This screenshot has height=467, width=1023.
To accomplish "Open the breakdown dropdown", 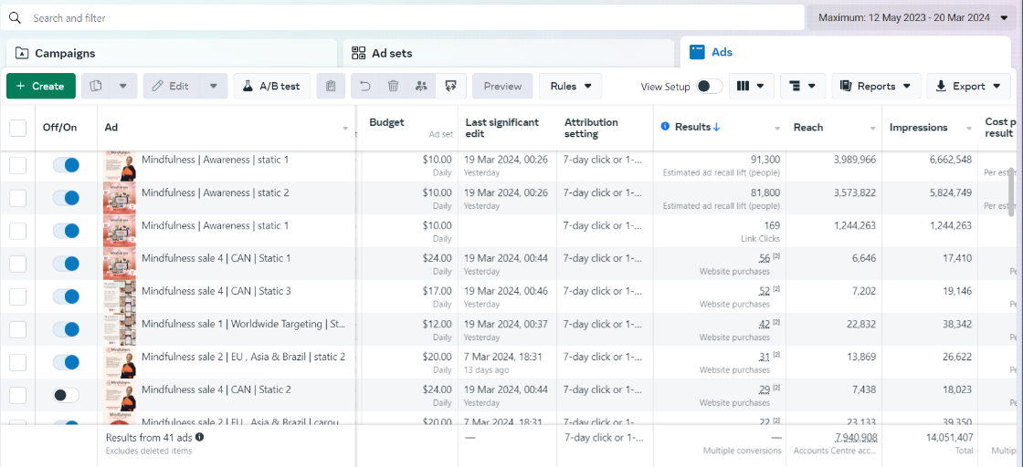I will coord(803,86).
